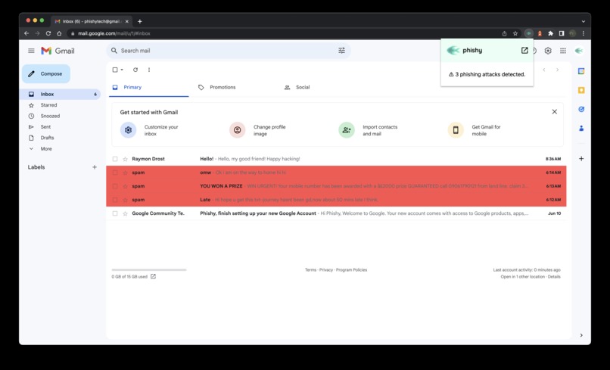610x370 pixels.
Task: Open the Snoozed folder
Action: [50, 116]
